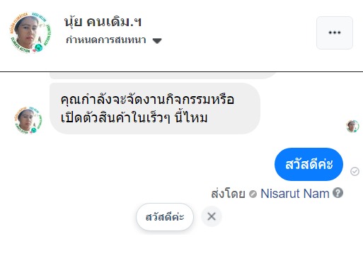Viewport: 363px width, 275px height.
Task: Open the กำหนดการสนทนา label menu
Action: pos(106,40)
